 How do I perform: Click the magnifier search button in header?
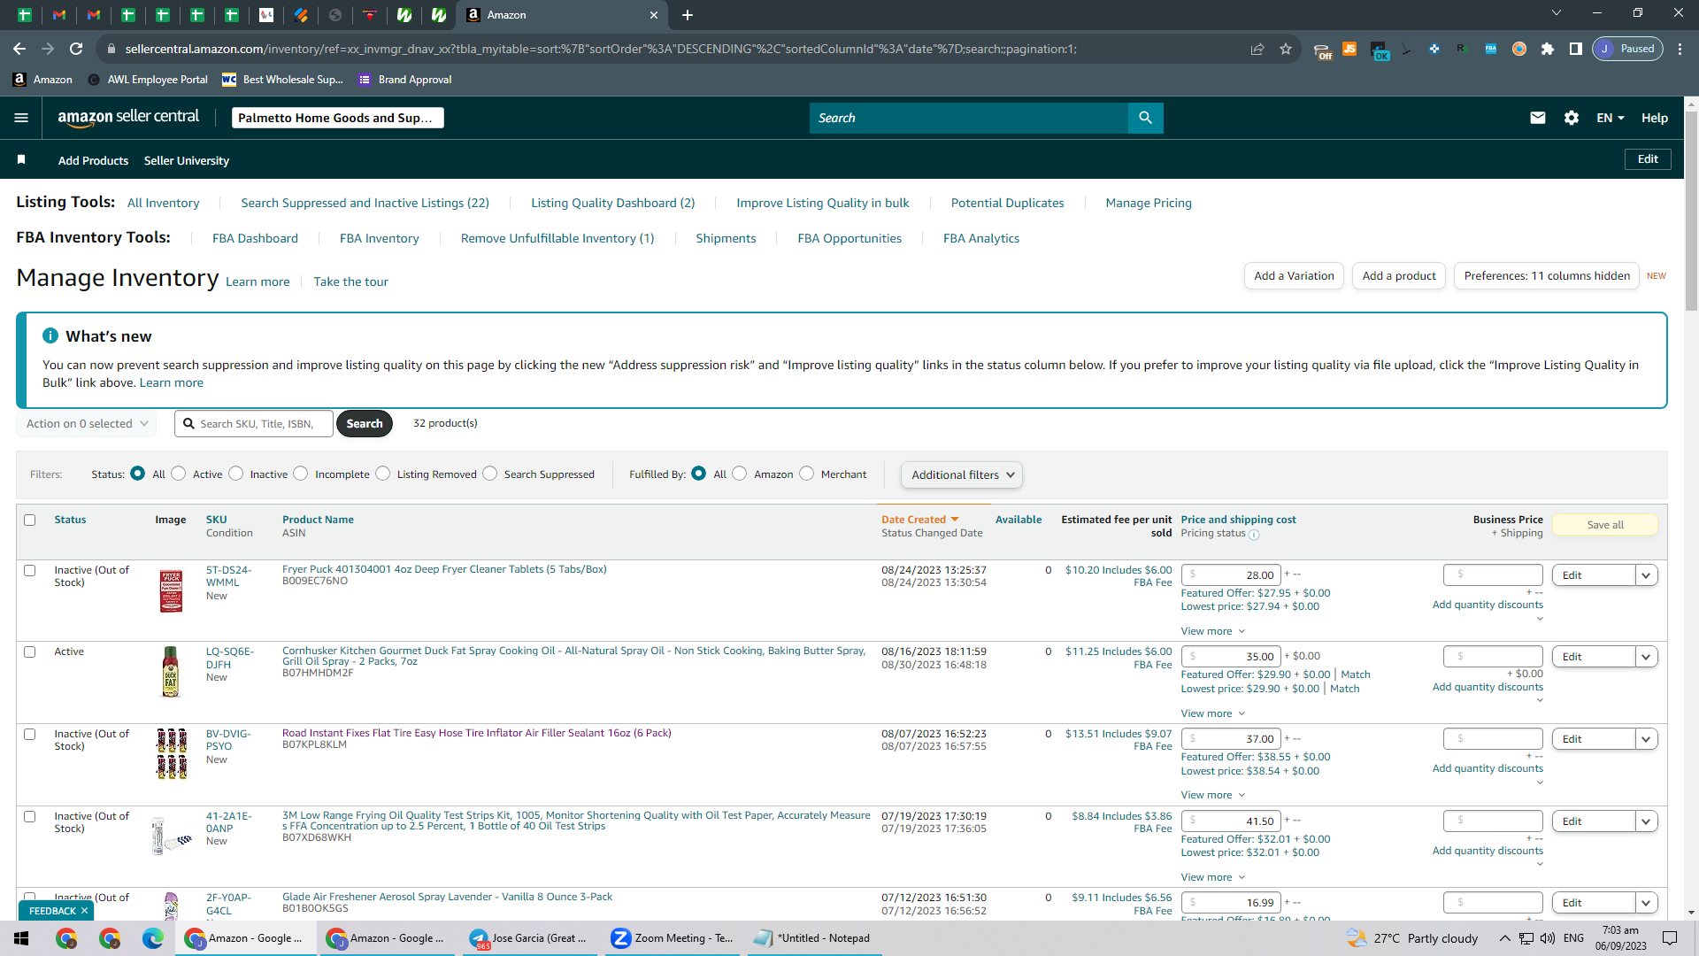[1145, 118]
